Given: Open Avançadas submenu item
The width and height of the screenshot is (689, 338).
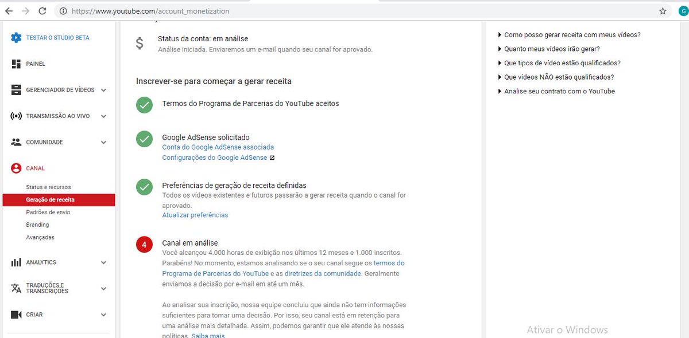Looking at the screenshot, I should 40,238.
